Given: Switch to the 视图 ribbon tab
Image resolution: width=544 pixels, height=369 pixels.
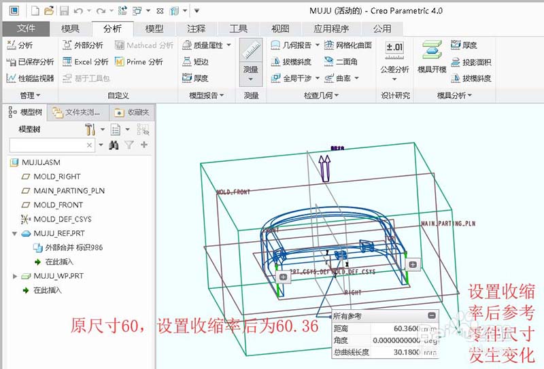Looking at the screenshot, I should point(280,29).
